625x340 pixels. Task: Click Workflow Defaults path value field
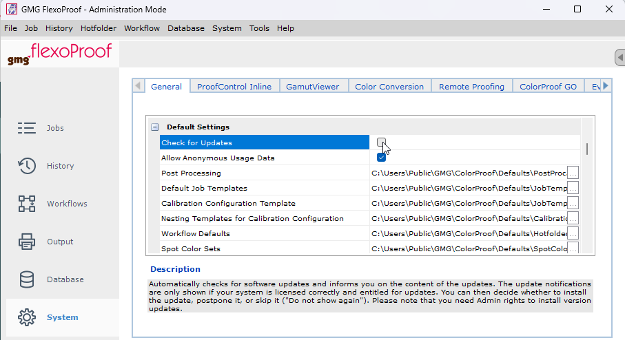coord(469,233)
